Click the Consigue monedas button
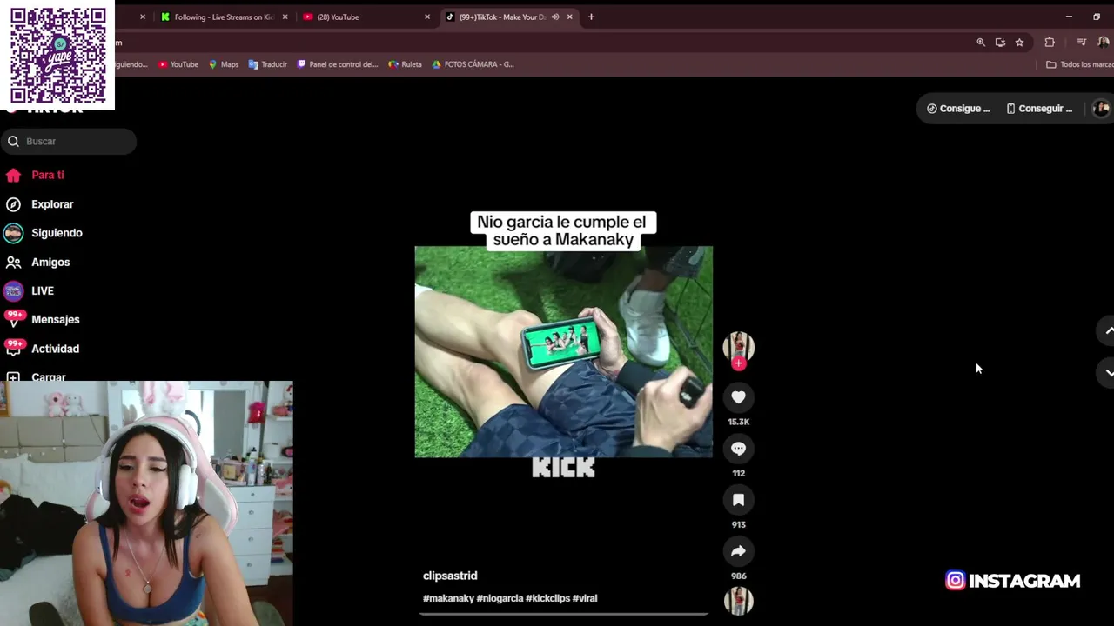The width and height of the screenshot is (1114, 626). click(x=958, y=109)
